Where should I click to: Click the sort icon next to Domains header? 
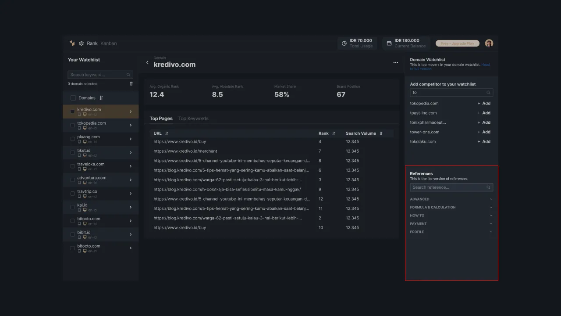point(101,97)
